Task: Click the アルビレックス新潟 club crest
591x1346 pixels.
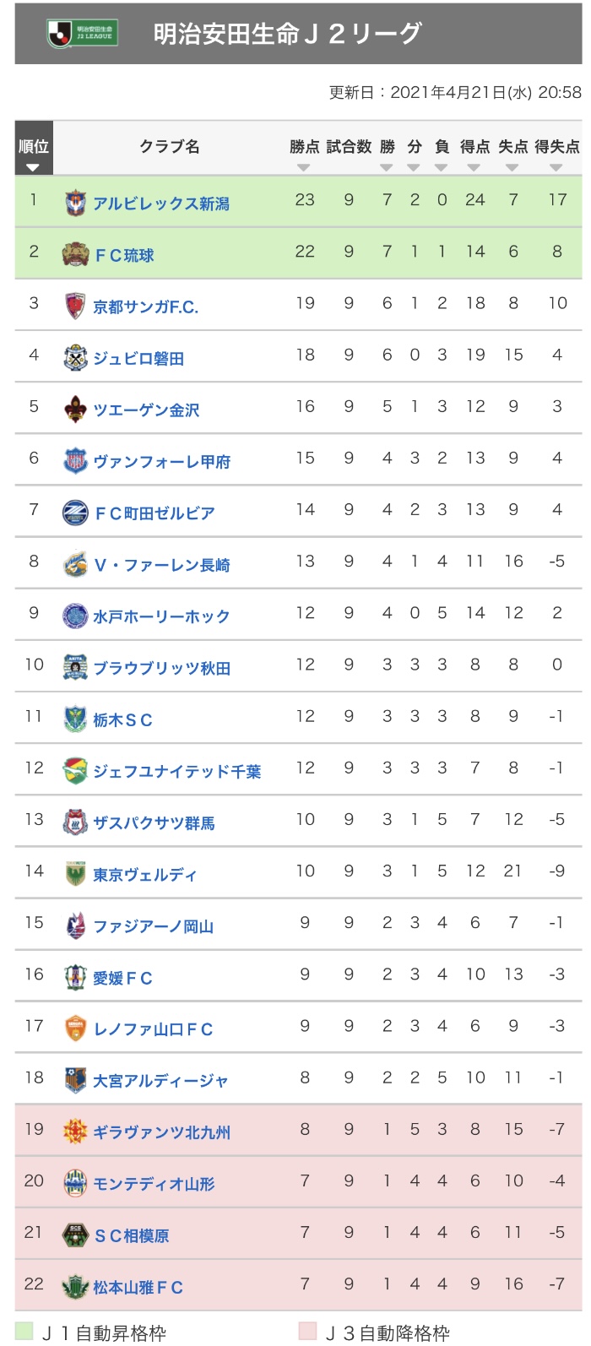Action: tap(76, 203)
